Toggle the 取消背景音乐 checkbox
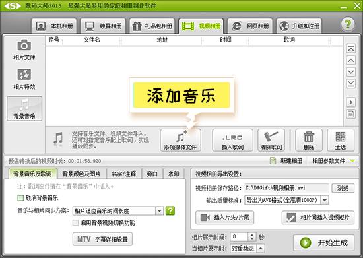The image size is (363, 258). (20, 198)
